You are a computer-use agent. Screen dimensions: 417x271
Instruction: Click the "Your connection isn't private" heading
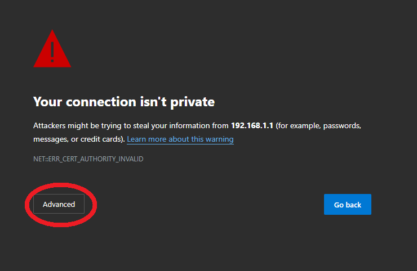pos(124,102)
